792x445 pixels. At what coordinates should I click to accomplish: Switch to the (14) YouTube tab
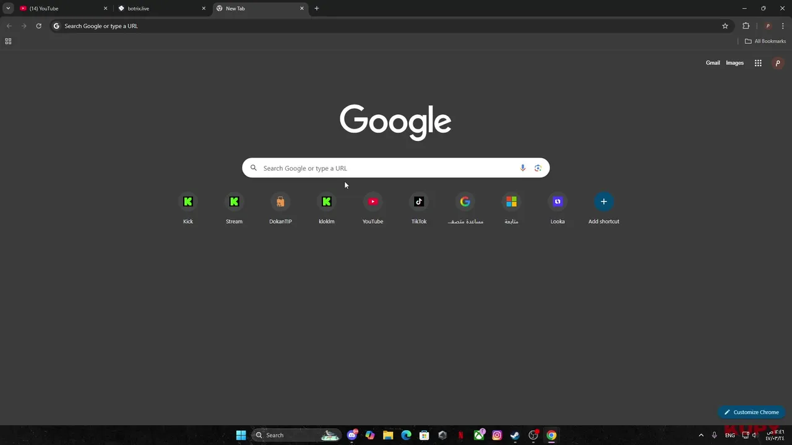coord(63,9)
